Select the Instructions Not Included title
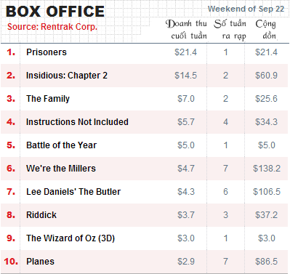This screenshot has height=274, width=290. [77, 122]
